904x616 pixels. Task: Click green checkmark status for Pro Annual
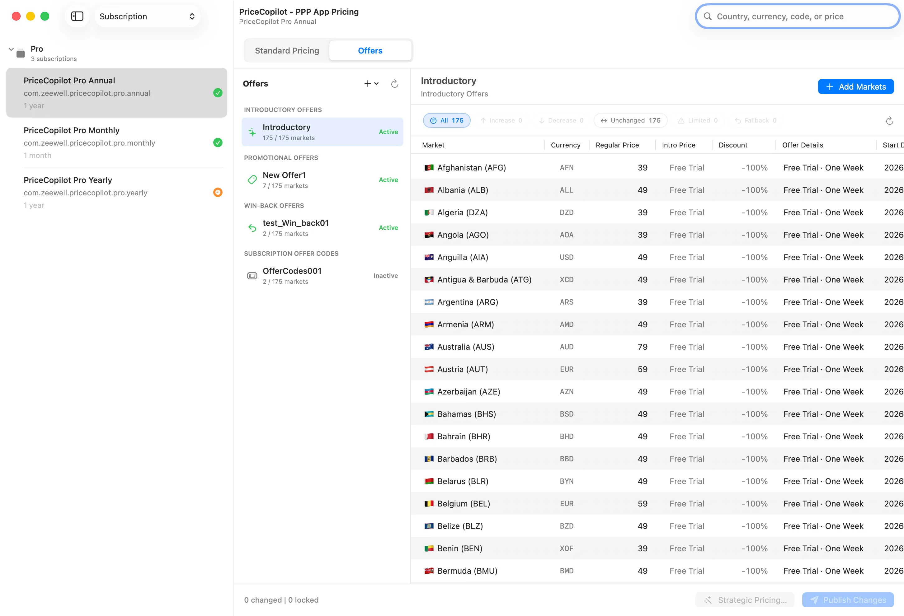pos(218,93)
